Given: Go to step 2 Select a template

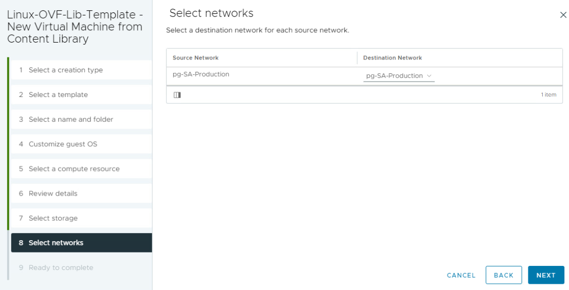Looking at the screenshot, I should click(x=82, y=94).
